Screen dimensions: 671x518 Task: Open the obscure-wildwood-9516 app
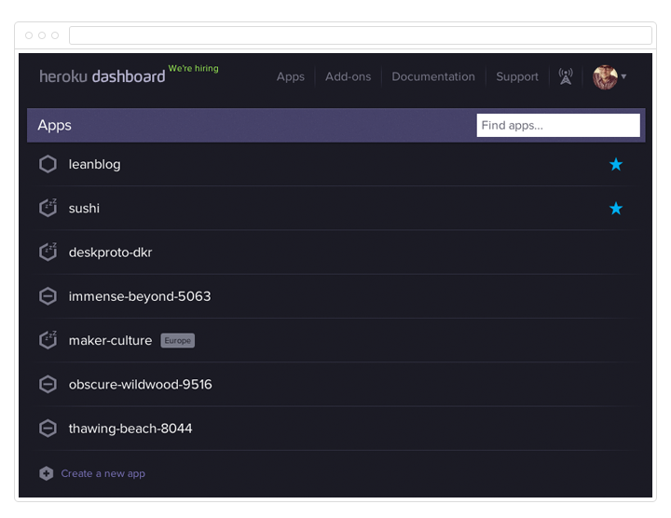click(x=141, y=385)
